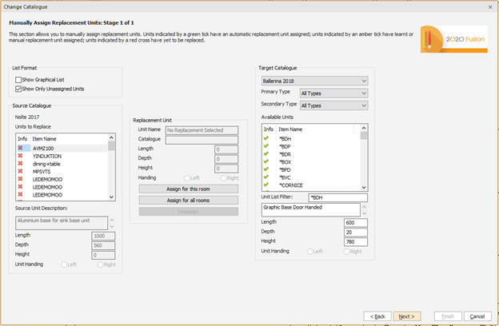This screenshot has height=326, width=499.
Task: Go Back to previous step
Action: click(x=377, y=316)
